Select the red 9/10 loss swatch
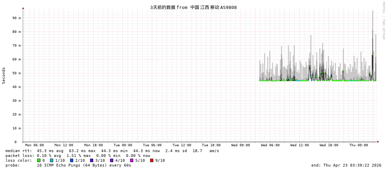Viewport: 387px width, 170px height. click(152, 160)
